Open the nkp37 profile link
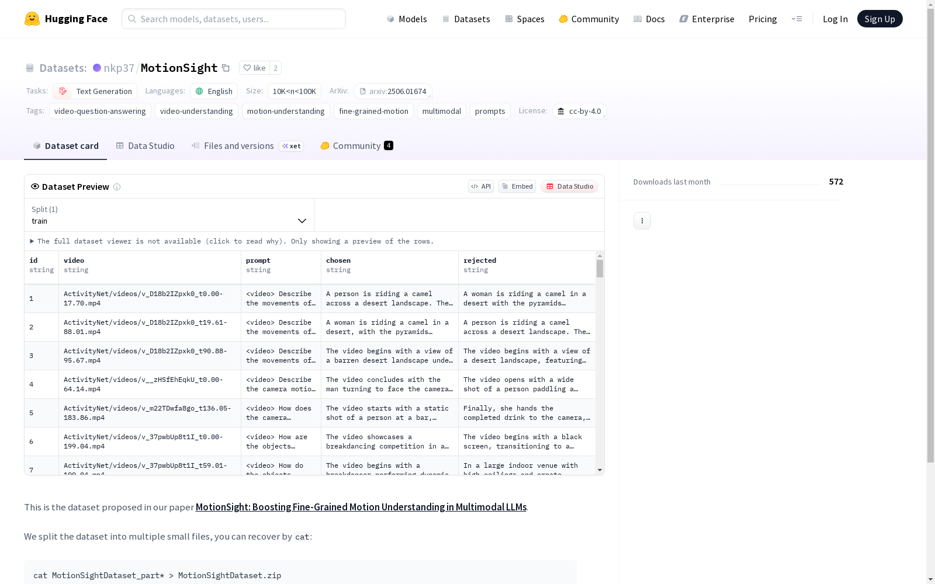This screenshot has height=584, width=935. (119, 68)
